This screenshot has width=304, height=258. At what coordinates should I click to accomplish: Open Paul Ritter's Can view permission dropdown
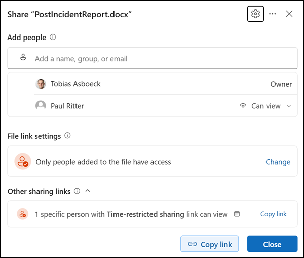[265, 106]
